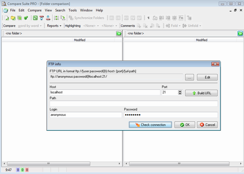Open the word by word comparison dropdown

coord(29,26)
